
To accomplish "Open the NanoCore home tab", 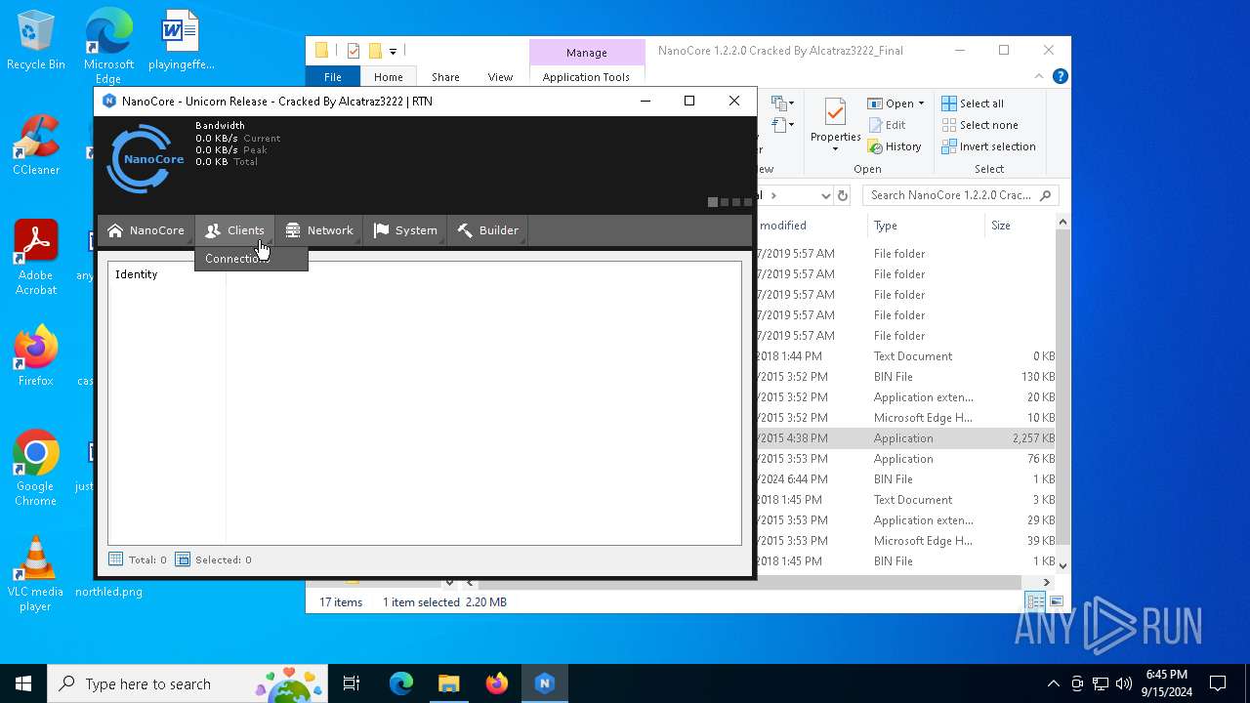I will (x=146, y=230).
